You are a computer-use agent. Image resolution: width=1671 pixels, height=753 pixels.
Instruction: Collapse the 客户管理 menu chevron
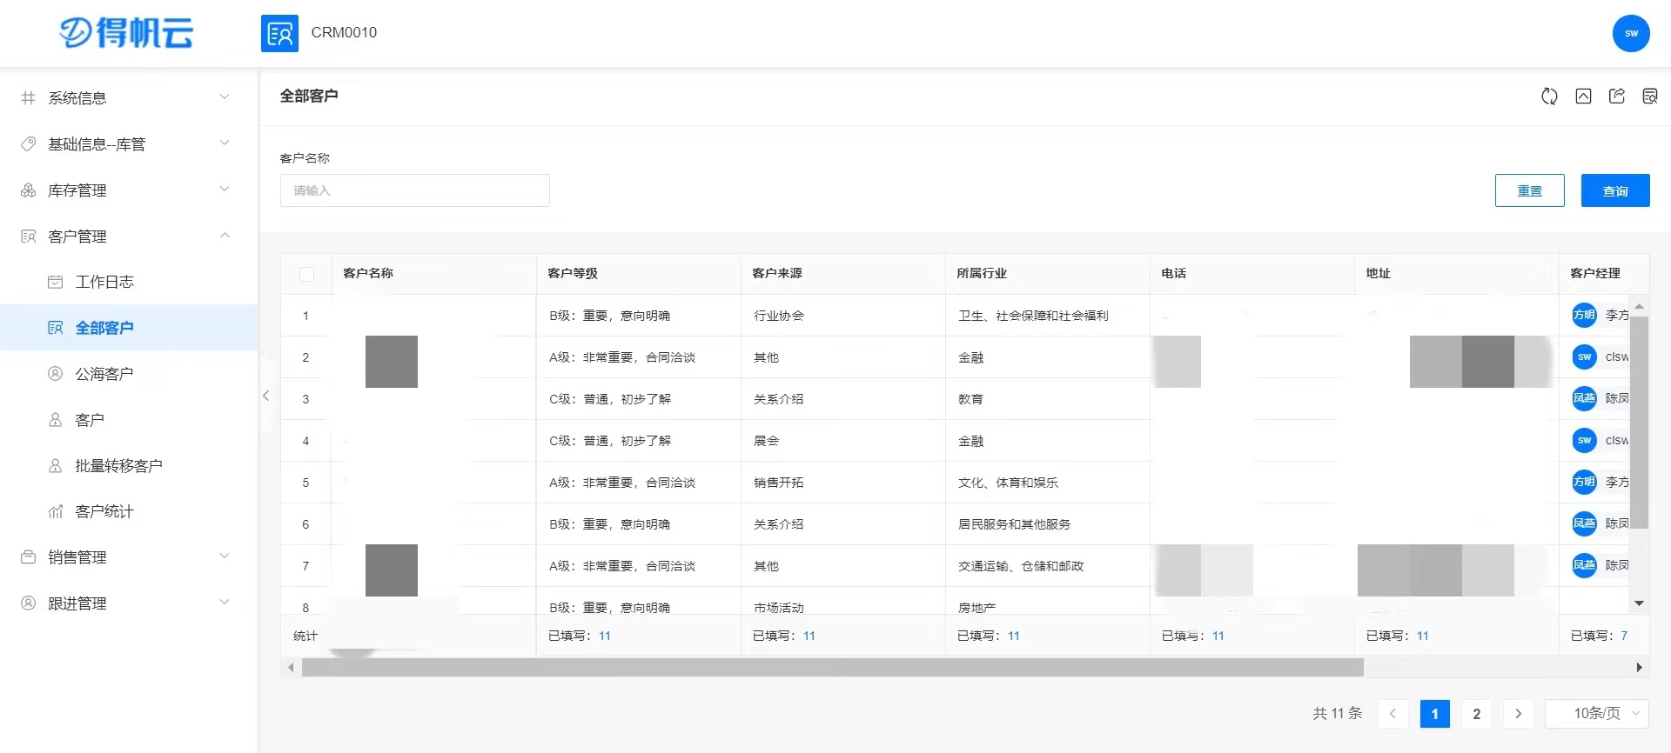point(225,236)
